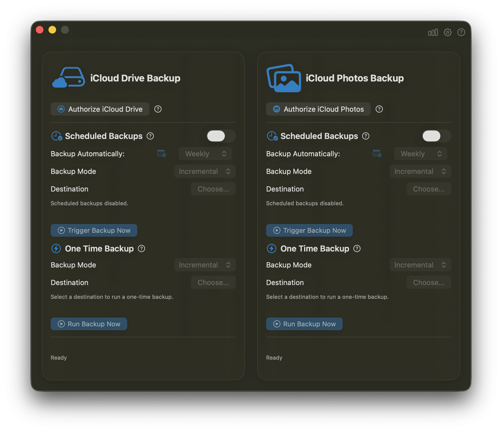Show help for Authorize iCloud Drive
502x432 pixels.
tap(158, 109)
